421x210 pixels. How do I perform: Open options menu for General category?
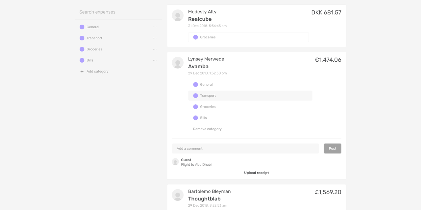pyautogui.click(x=155, y=27)
